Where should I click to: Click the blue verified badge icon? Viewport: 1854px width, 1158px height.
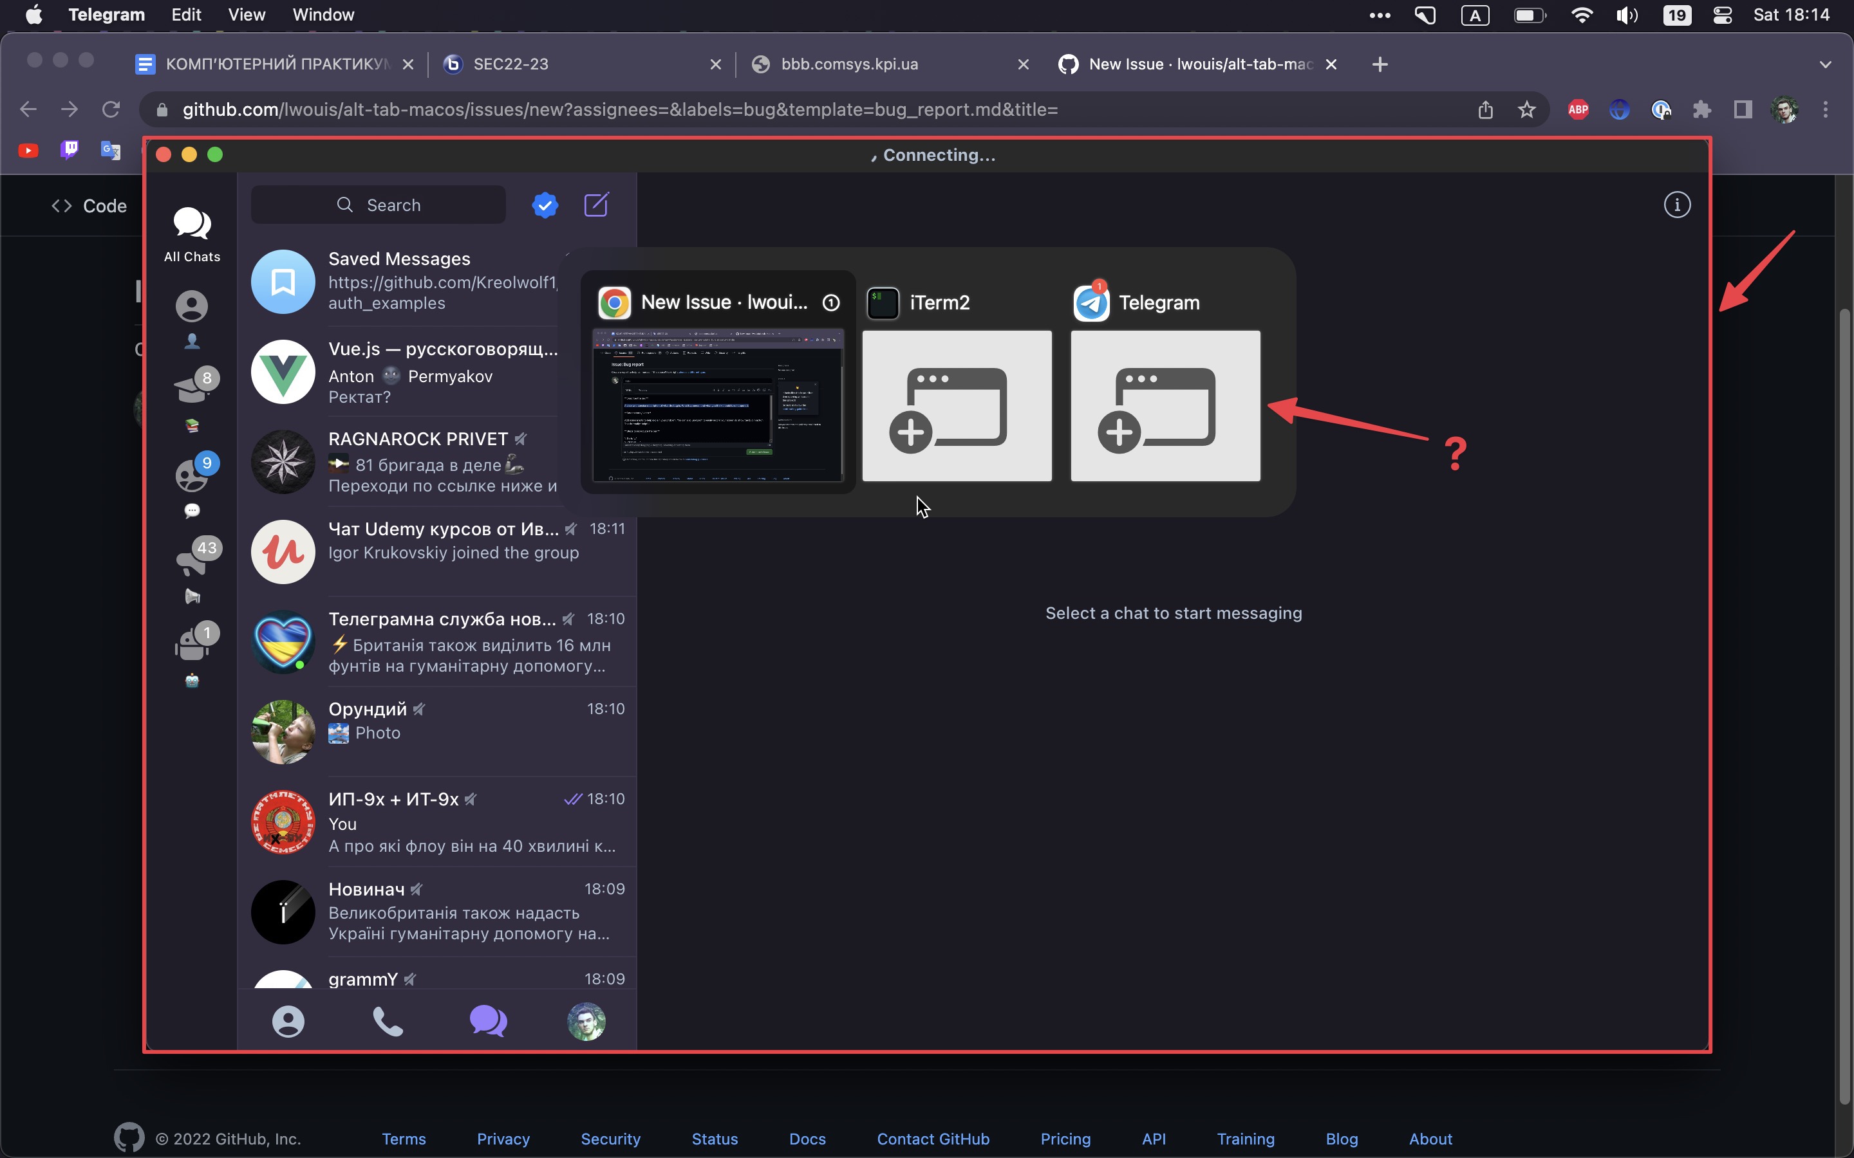[545, 205]
